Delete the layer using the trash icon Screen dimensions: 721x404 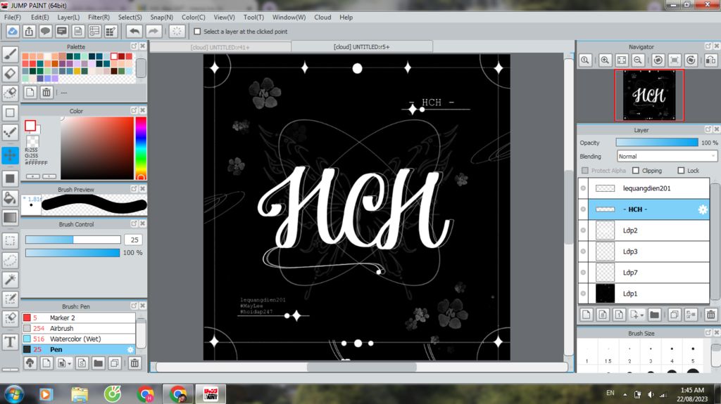coord(710,315)
